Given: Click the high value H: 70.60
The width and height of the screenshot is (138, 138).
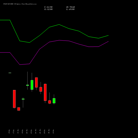Looking at the screenshot, I should tap(70, 7).
